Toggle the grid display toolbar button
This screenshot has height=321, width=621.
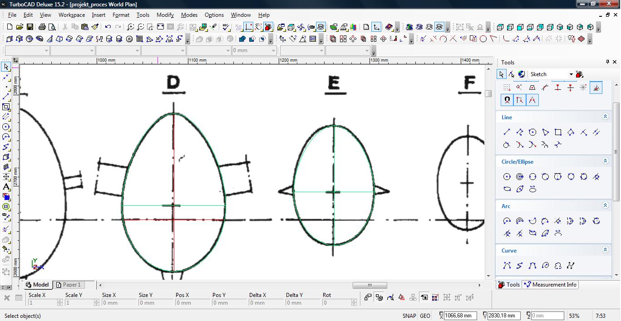point(239,27)
